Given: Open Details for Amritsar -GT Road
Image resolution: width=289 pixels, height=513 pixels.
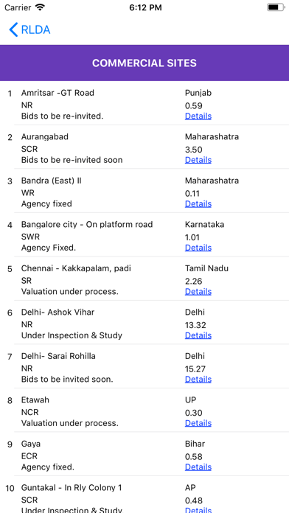Looking at the screenshot, I should (198, 116).
